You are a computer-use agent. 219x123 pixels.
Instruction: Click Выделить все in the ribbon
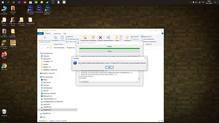click(x=146, y=37)
